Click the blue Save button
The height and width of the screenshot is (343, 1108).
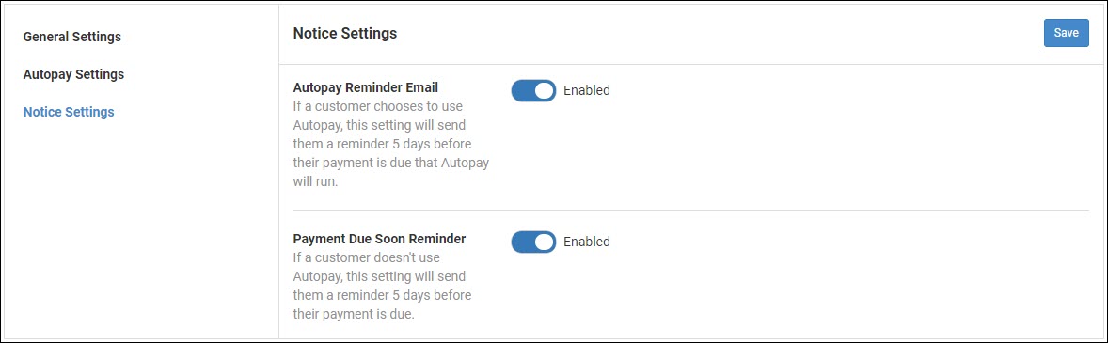(1067, 33)
